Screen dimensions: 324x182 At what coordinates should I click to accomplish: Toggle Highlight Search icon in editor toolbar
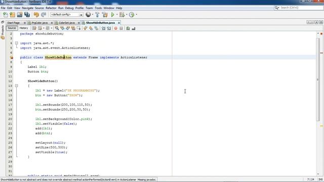point(73,28)
